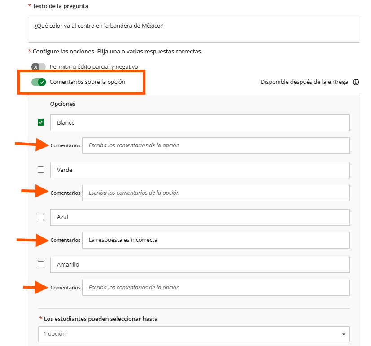Screen dimensions: 371x346
Task: Click the dropdown arrow of '1 opción'
Action: (344, 334)
